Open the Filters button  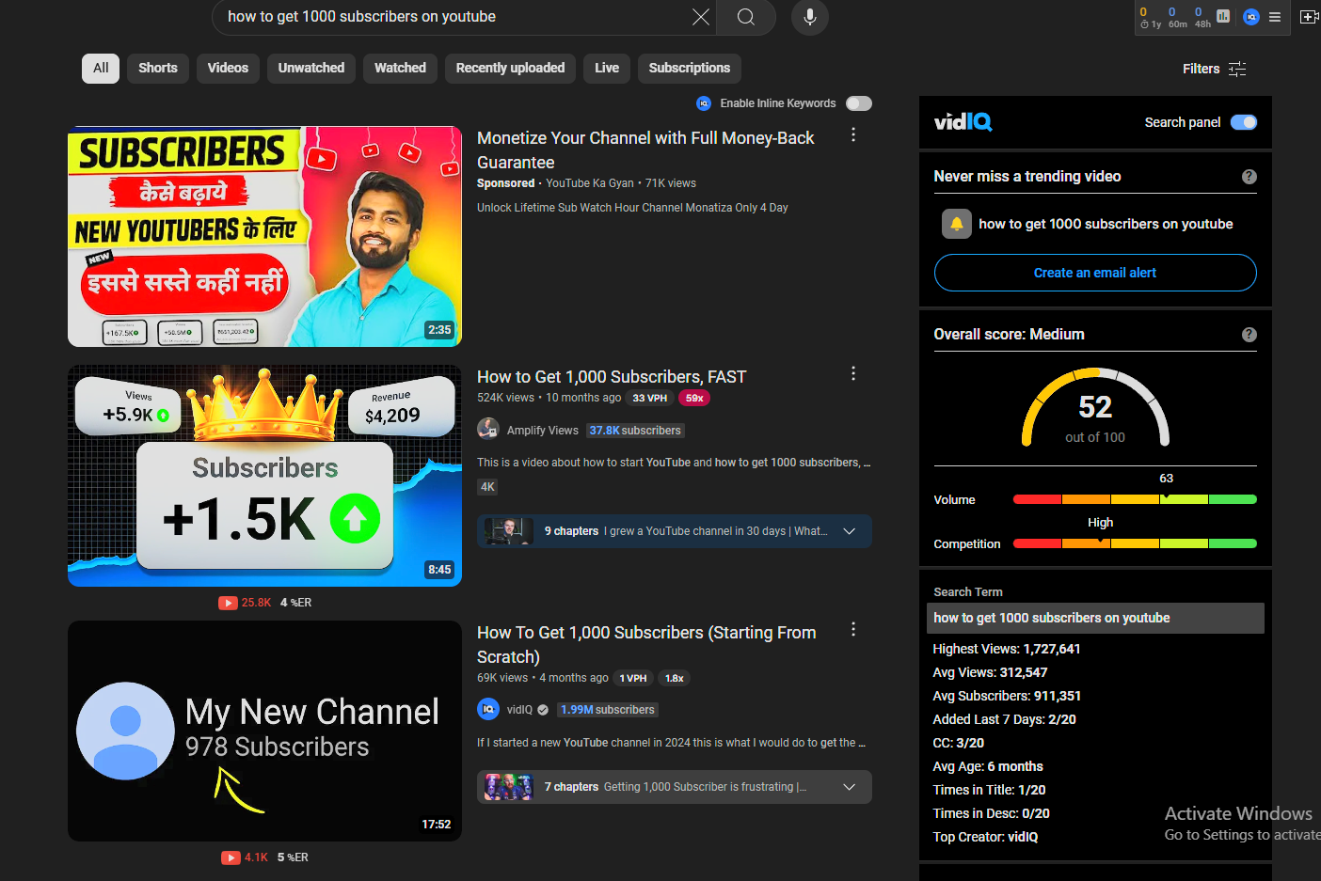point(1214,69)
